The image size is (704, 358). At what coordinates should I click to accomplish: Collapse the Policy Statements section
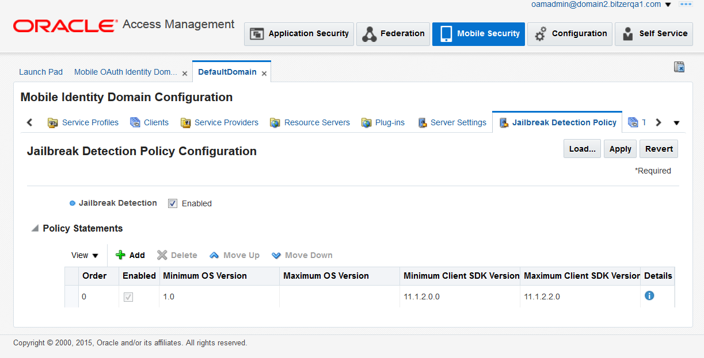pyautogui.click(x=35, y=229)
